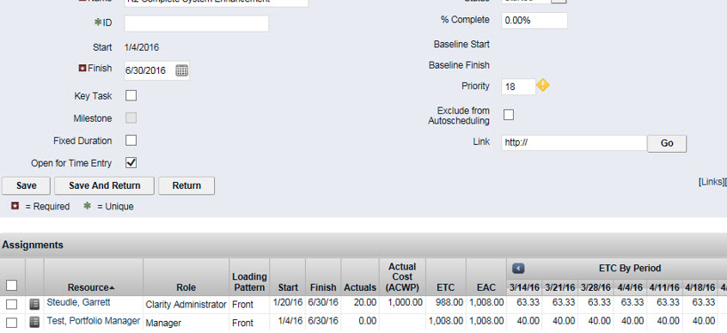Click the Go button next to Link
This screenshot has height=333, width=727.
point(667,143)
